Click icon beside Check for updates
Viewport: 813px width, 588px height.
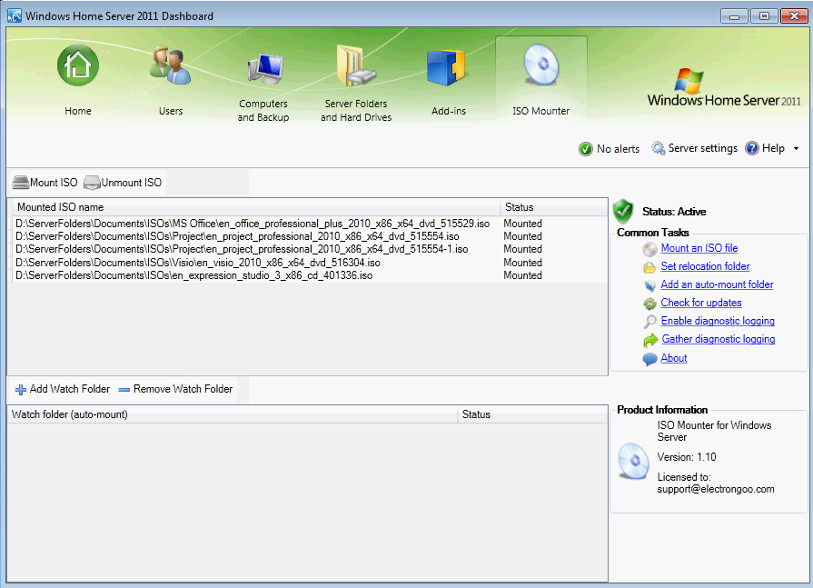[649, 304]
